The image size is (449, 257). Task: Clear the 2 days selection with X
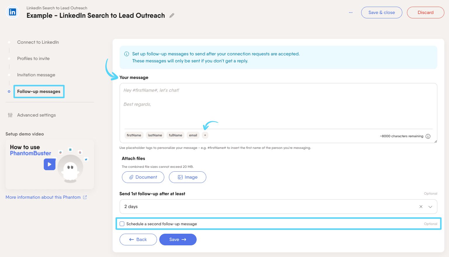point(421,207)
